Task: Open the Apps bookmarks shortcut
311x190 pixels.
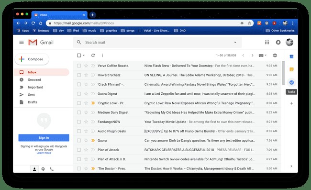Action: 23,31
